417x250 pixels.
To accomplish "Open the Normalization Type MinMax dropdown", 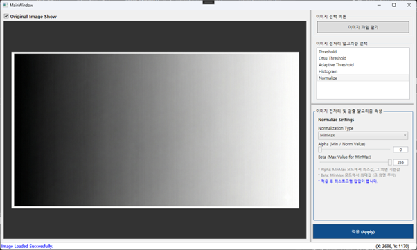I will coord(363,135).
